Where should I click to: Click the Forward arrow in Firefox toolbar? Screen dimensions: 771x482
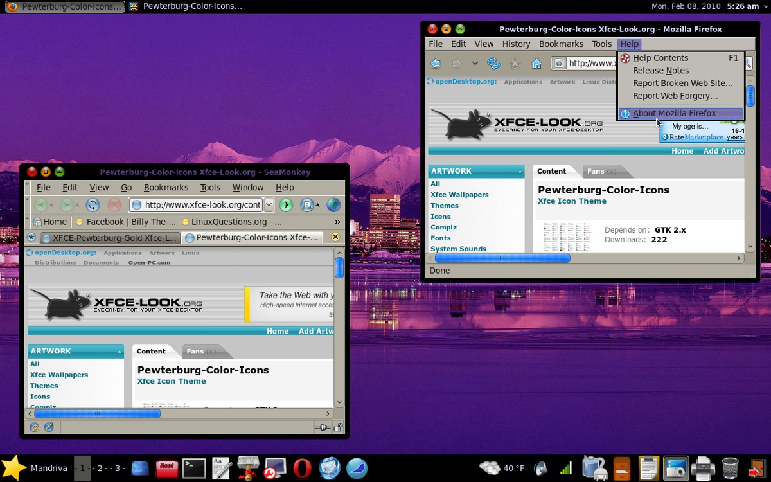point(457,63)
